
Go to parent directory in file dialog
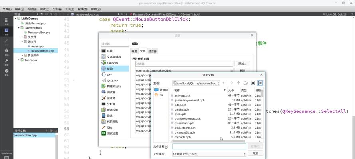238,83
